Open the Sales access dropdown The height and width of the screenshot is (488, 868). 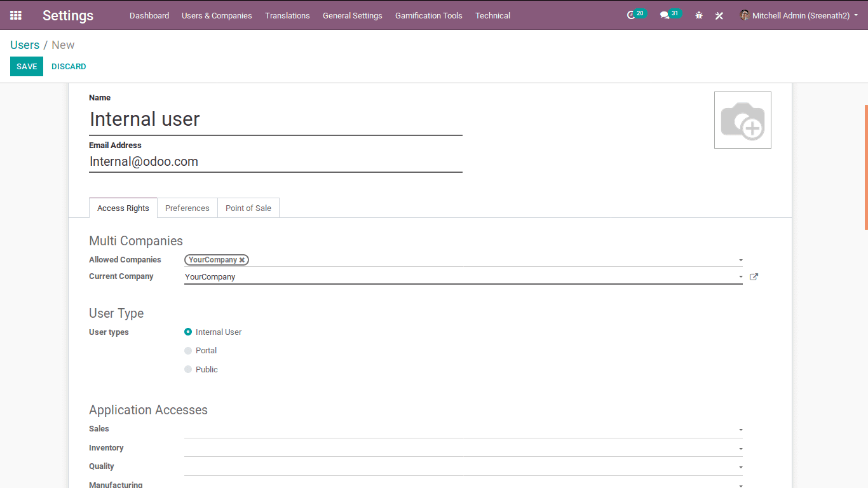click(x=741, y=430)
